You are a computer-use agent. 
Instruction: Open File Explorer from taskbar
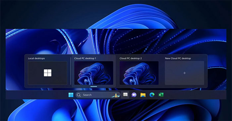tap(143, 95)
